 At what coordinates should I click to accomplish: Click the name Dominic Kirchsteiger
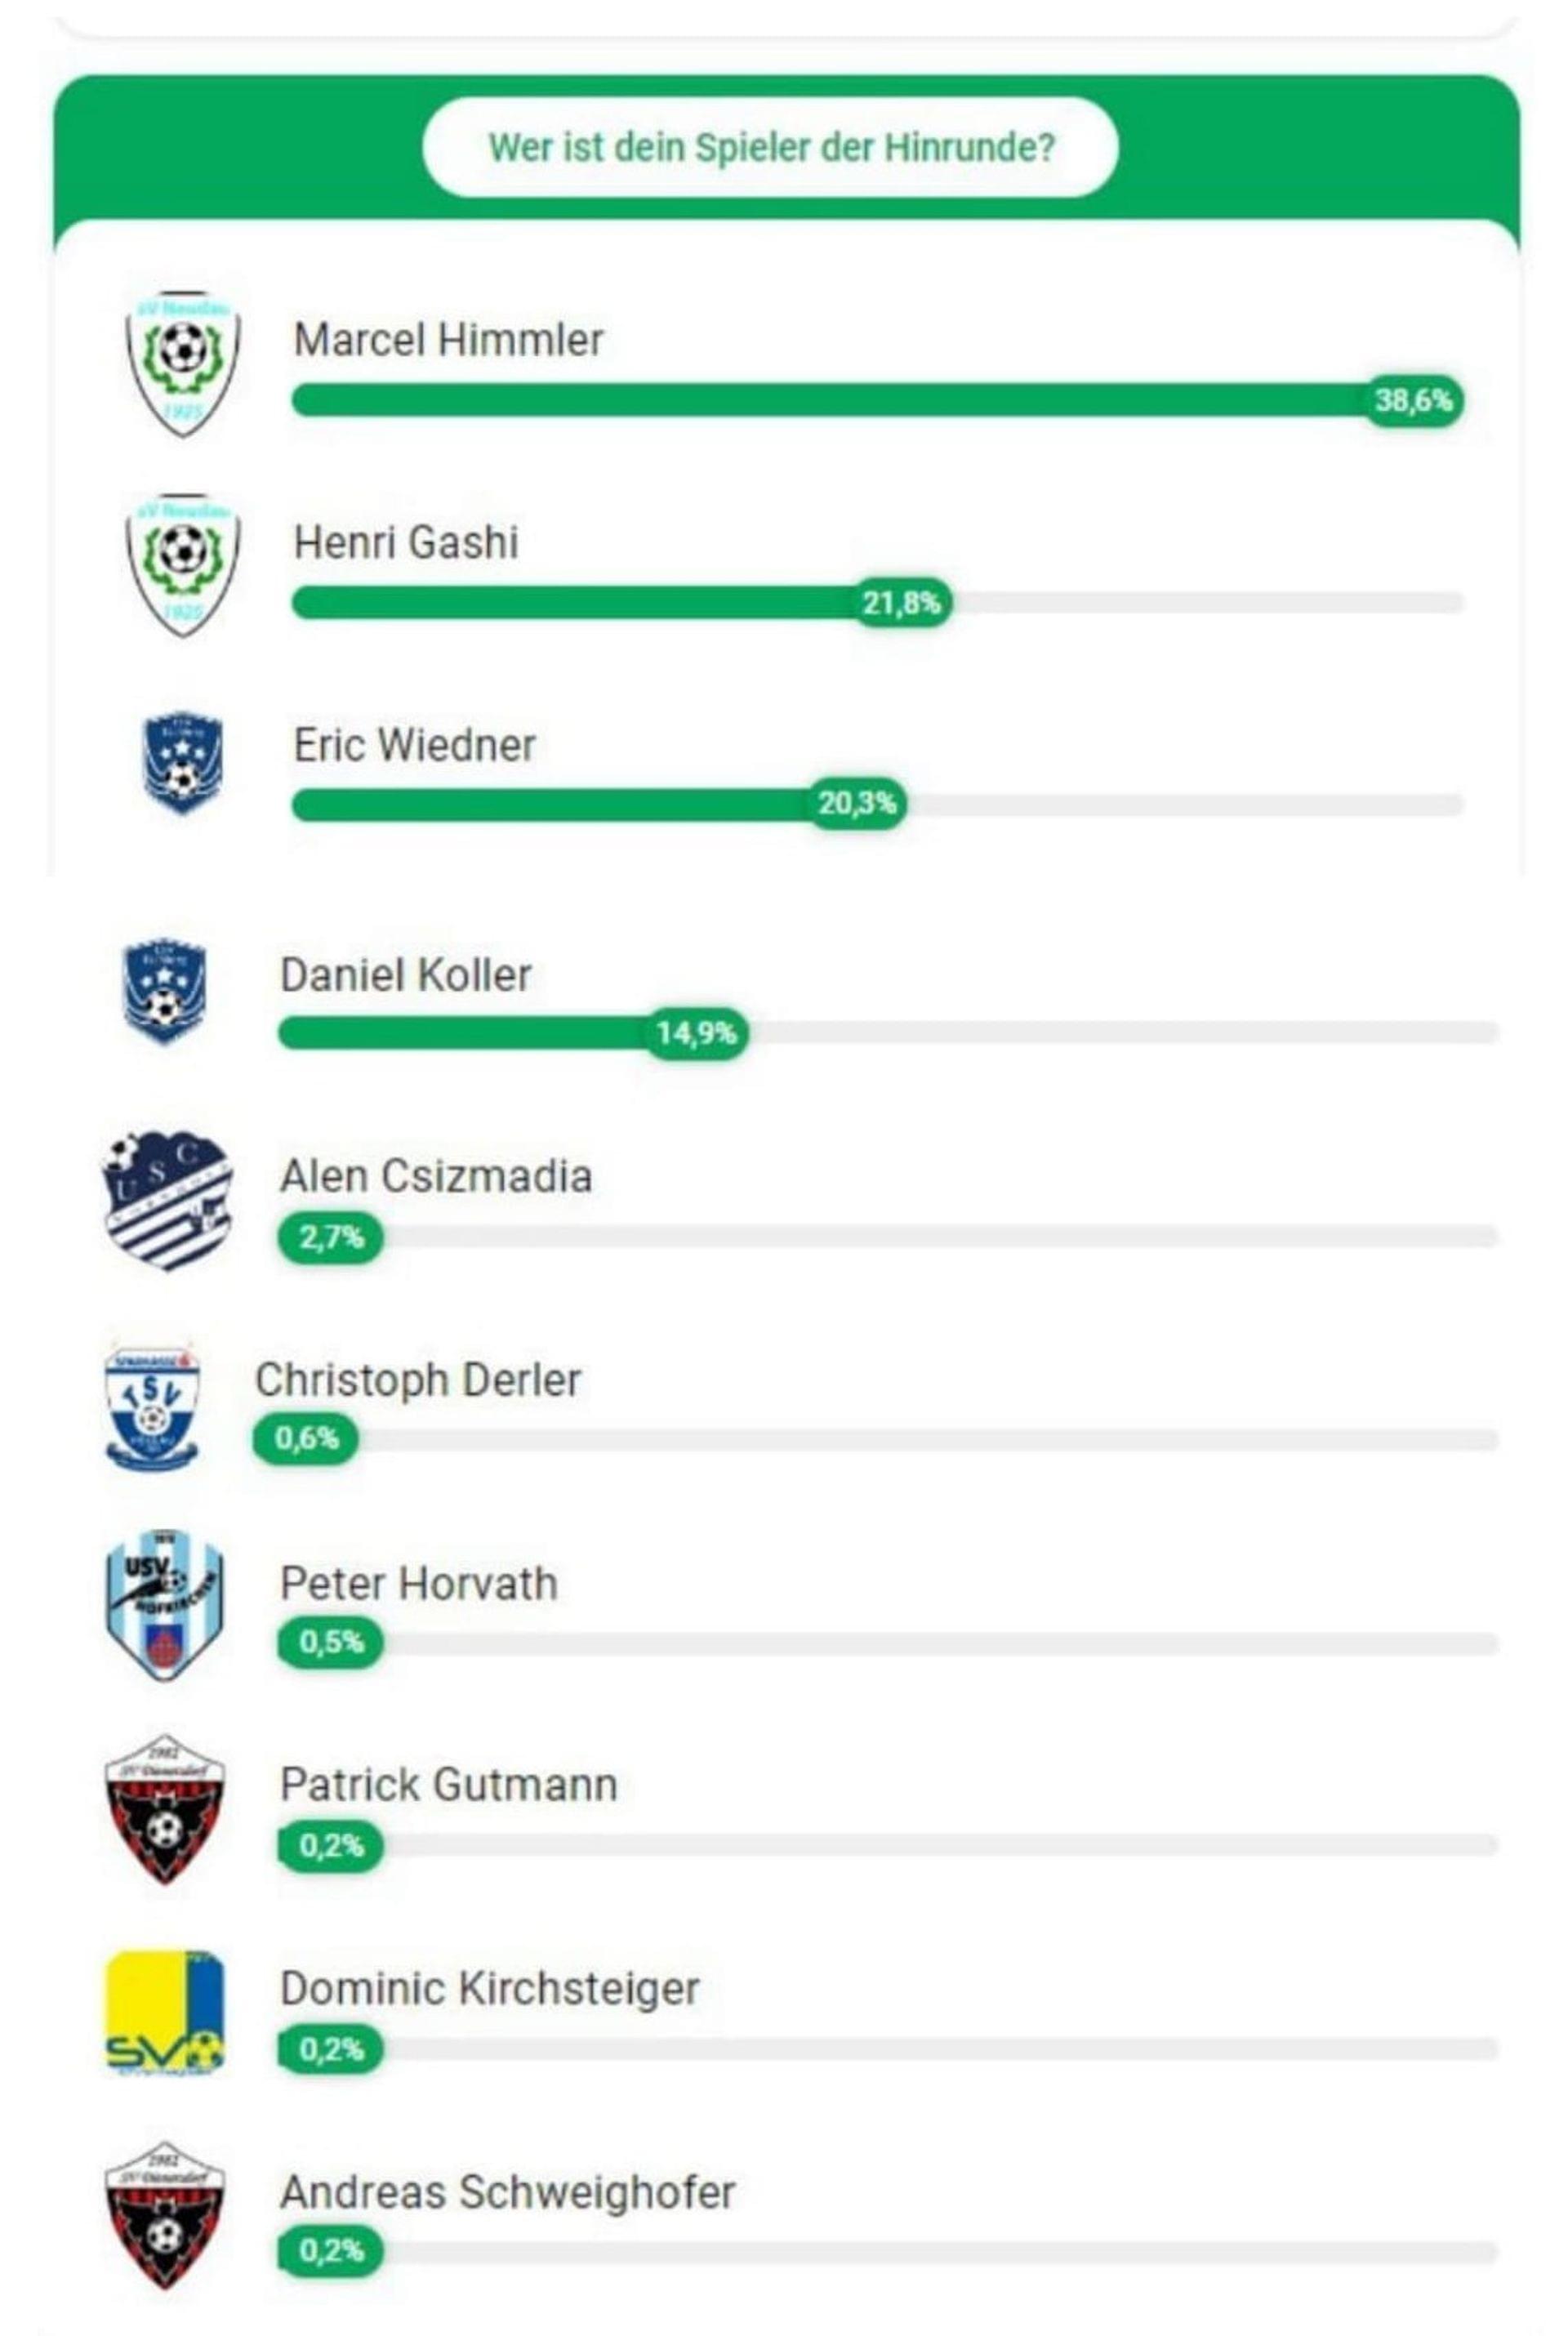pos(489,1988)
